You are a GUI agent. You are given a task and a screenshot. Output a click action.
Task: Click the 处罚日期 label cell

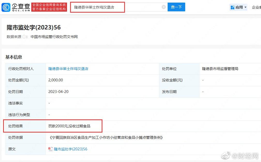tap(25, 92)
